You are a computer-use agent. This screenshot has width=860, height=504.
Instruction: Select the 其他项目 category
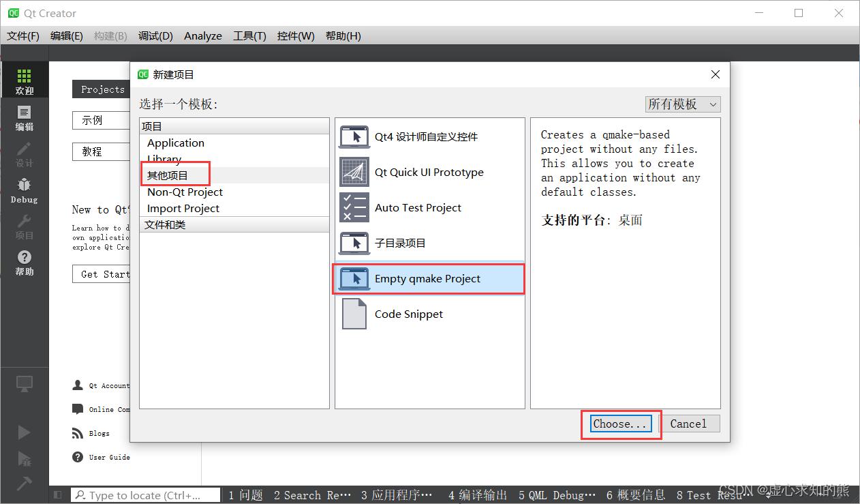tap(234, 175)
